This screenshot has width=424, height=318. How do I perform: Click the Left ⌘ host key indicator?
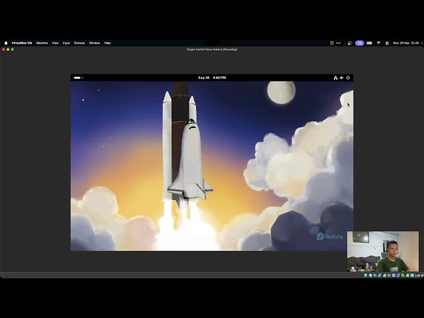point(419,276)
